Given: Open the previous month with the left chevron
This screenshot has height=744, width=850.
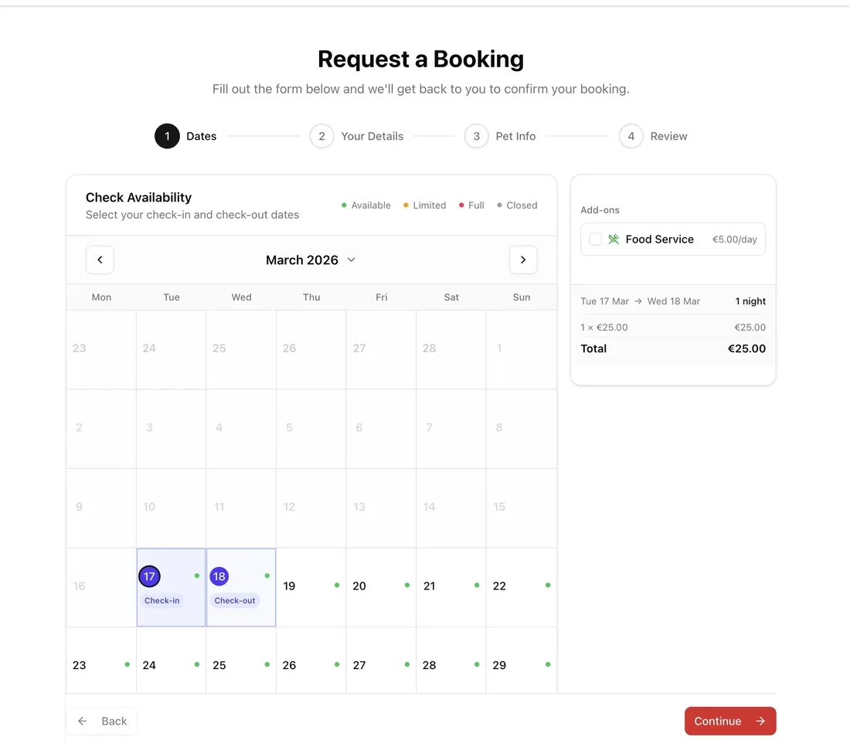Looking at the screenshot, I should pyautogui.click(x=100, y=260).
